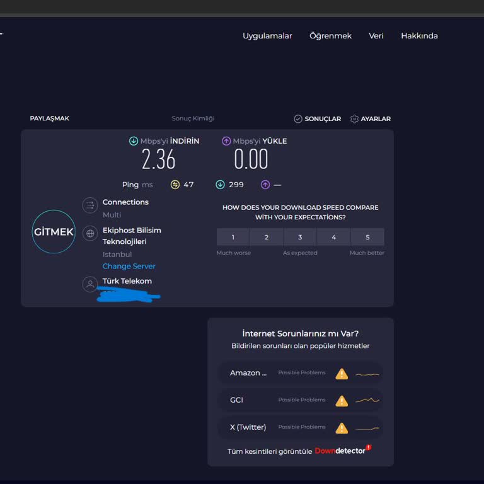Open the X (Twitter) outage row
Viewport: 484px width, 484px height.
pyautogui.click(x=301, y=427)
